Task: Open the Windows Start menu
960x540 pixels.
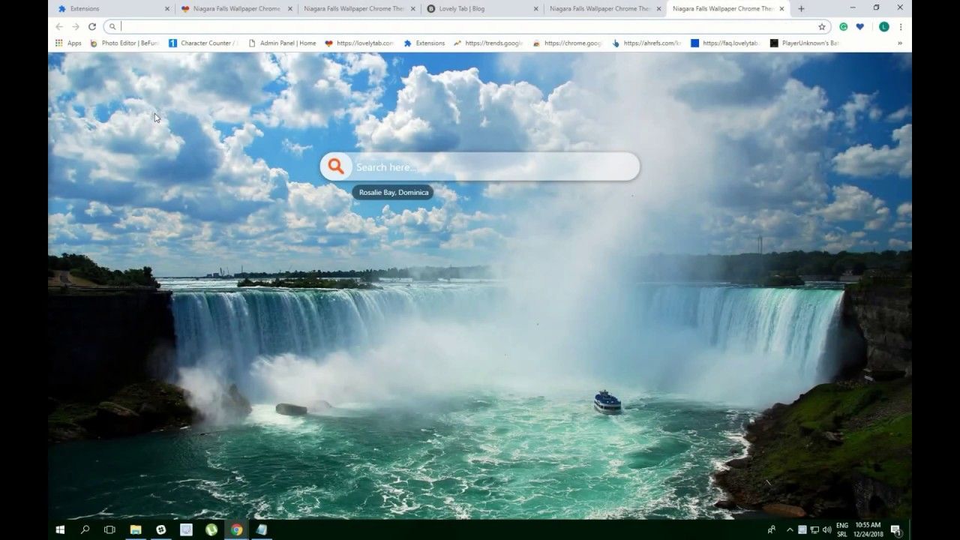Action: (60, 529)
